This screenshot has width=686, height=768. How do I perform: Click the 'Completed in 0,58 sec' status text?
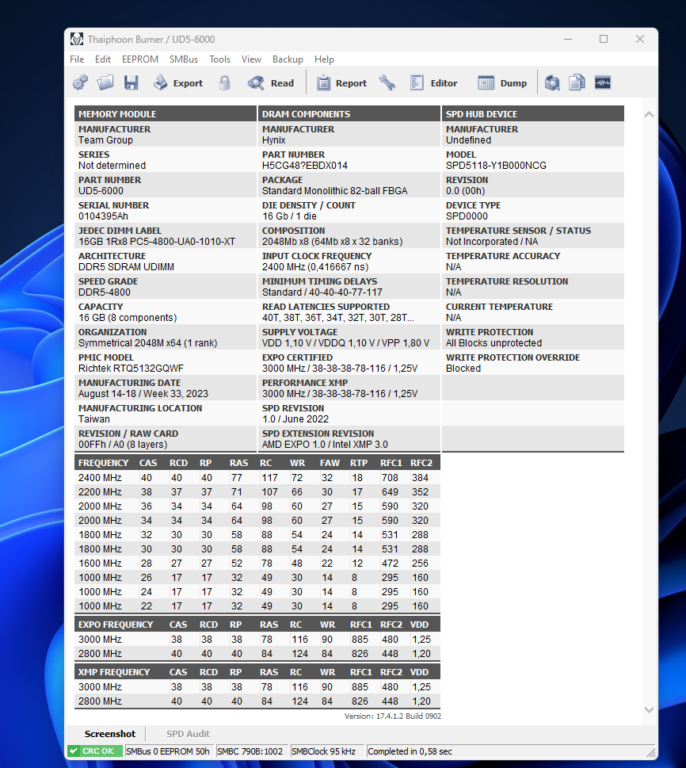click(410, 751)
